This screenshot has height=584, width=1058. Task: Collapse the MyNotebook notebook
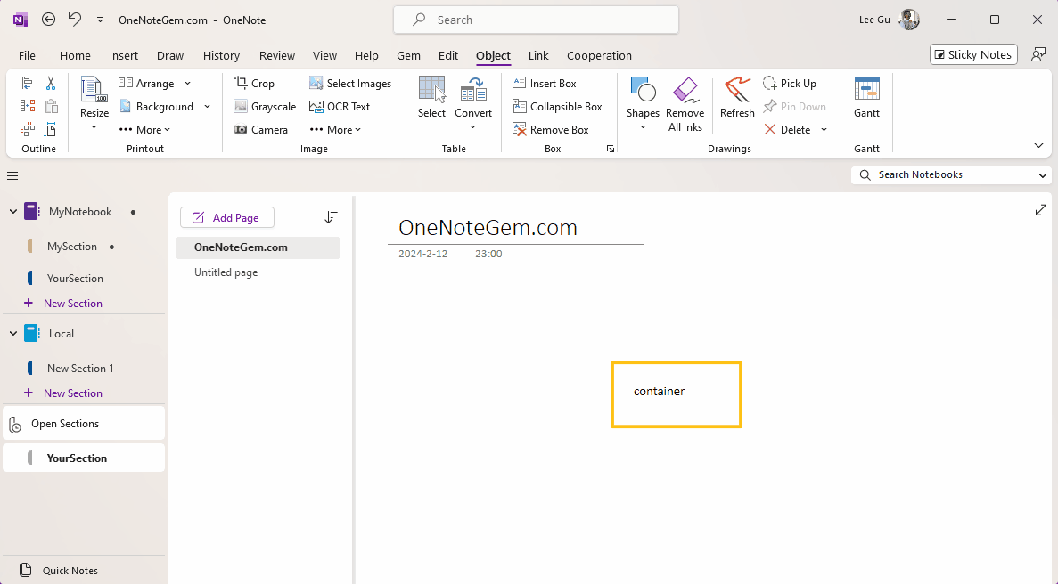pos(13,212)
